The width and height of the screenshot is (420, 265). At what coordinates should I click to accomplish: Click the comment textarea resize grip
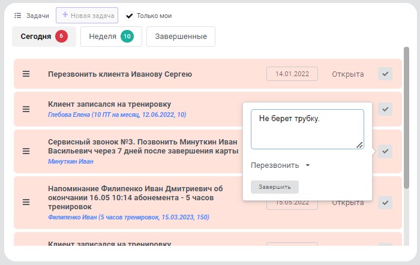click(x=359, y=145)
